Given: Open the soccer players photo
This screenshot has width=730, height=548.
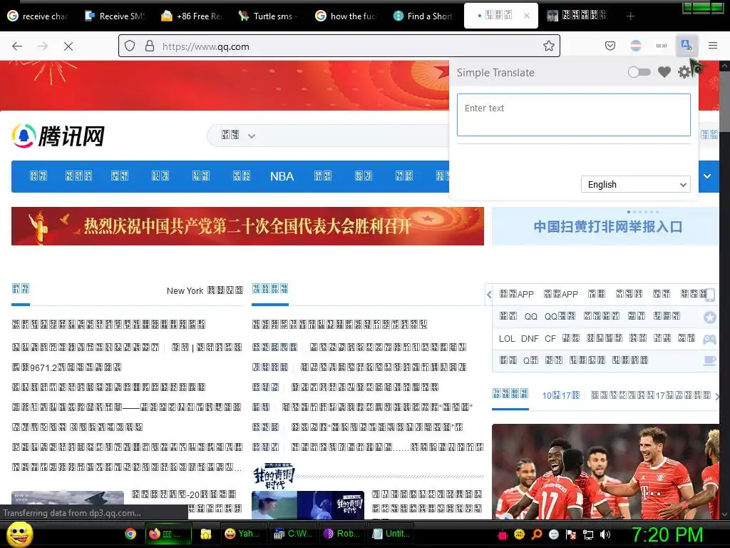Looking at the screenshot, I should click(606, 472).
